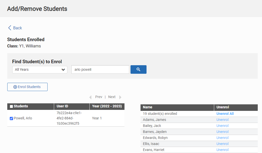Click the next page arrow icon
This screenshot has height=153, width=262.
(x=120, y=97)
